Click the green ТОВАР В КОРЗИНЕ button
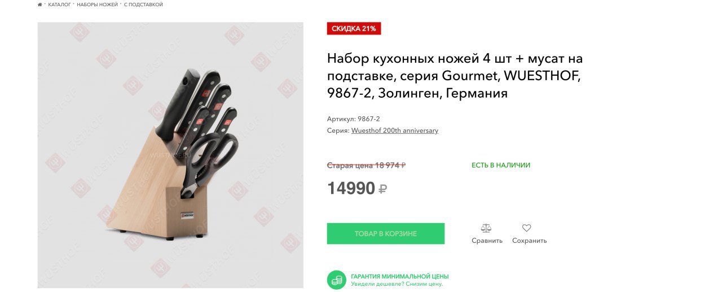 click(386, 233)
